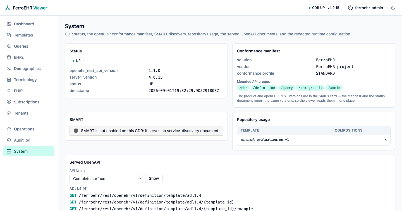Click the /query API group chip
Screen dimensions: 402x211
[x=287, y=88]
